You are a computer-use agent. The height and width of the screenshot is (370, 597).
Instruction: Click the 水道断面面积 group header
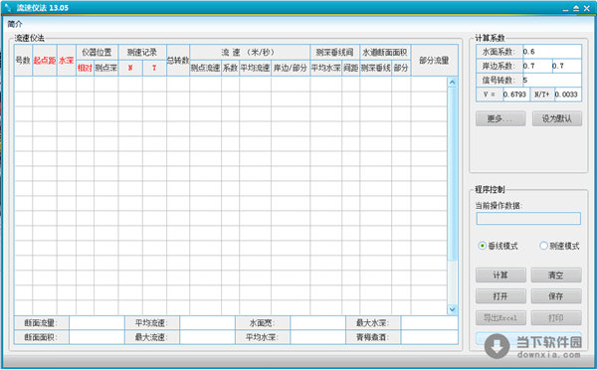click(x=385, y=52)
